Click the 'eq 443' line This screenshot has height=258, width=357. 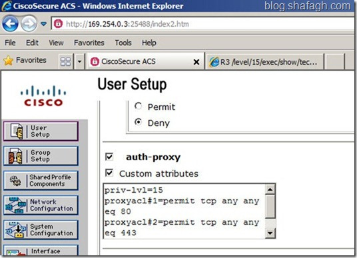(x=121, y=233)
